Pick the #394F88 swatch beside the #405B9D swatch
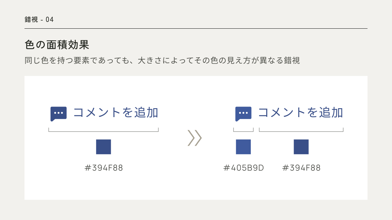The width and height of the screenshot is (392, 220). pyautogui.click(x=301, y=147)
